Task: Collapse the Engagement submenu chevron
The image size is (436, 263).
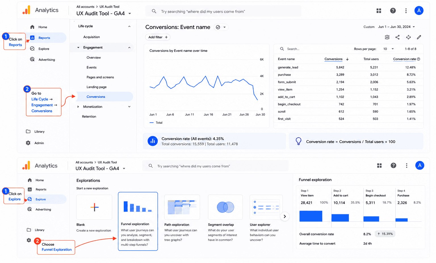Action: click(129, 48)
